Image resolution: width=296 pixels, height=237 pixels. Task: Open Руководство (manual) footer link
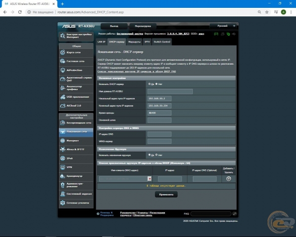tap(128, 213)
